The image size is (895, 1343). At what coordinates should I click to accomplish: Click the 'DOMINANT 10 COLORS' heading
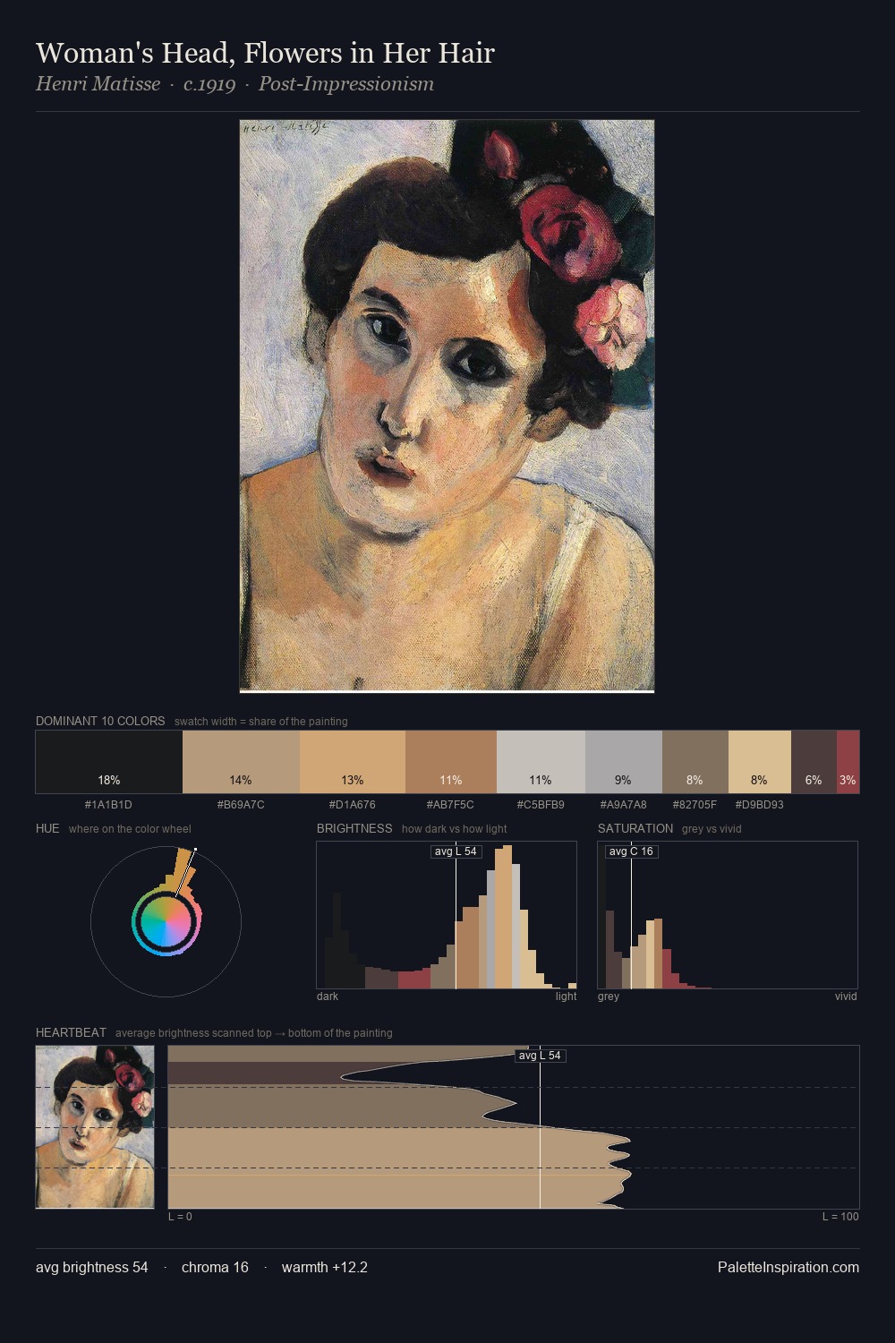pos(100,721)
